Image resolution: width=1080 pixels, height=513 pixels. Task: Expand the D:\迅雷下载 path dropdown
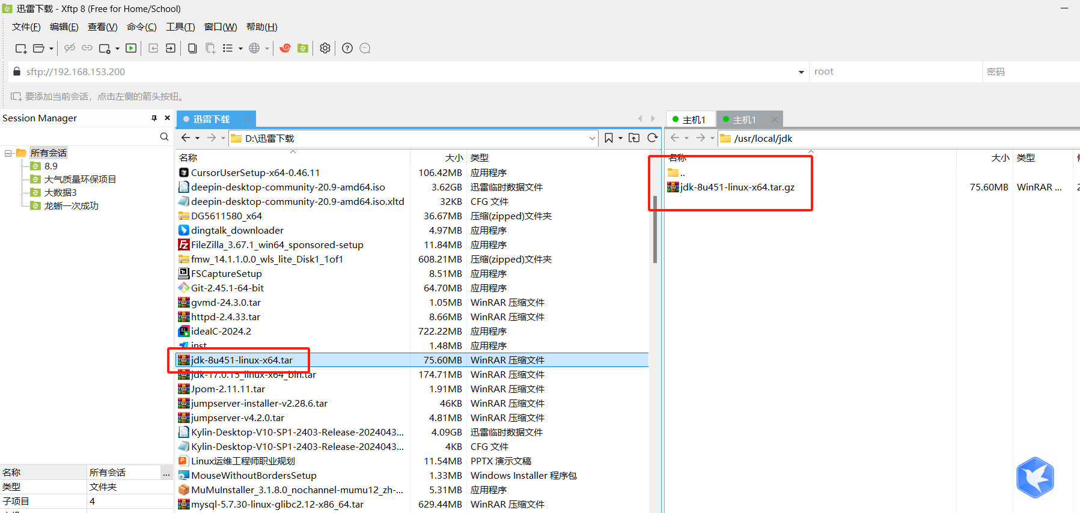pos(592,138)
